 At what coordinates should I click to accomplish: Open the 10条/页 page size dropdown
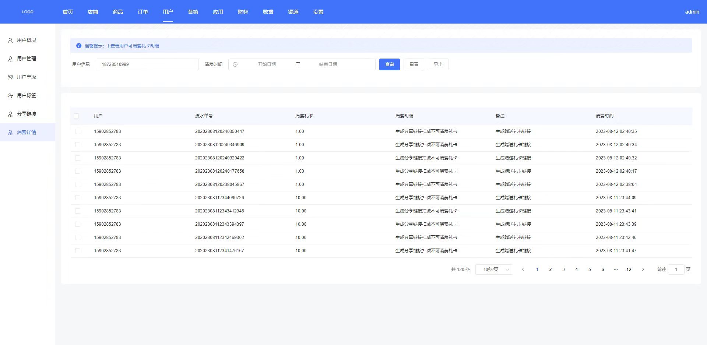click(x=494, y=270)
